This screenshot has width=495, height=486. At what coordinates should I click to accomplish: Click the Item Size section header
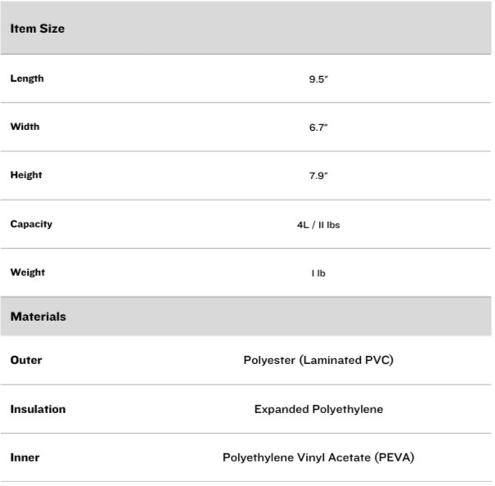click(x=38, y=29)
